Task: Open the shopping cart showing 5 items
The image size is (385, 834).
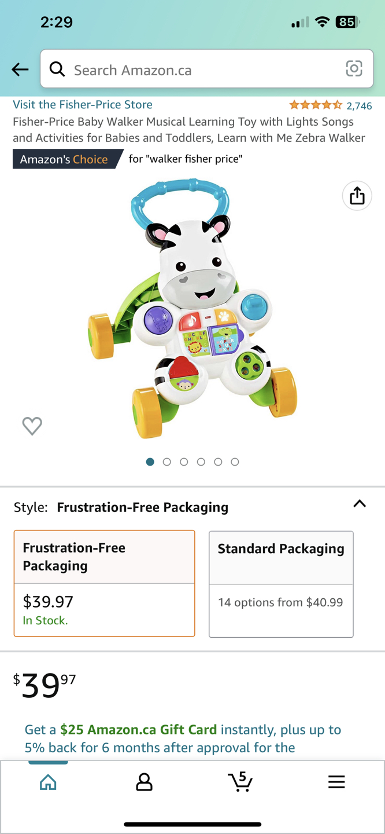Action: coord(240,782)
